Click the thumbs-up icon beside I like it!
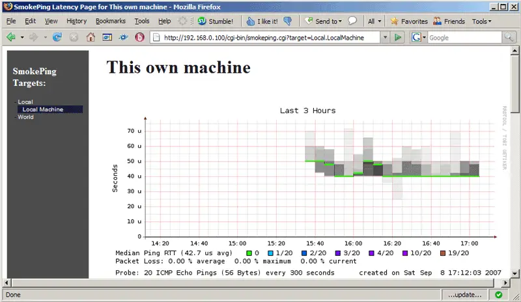 [x=250, y=21]
